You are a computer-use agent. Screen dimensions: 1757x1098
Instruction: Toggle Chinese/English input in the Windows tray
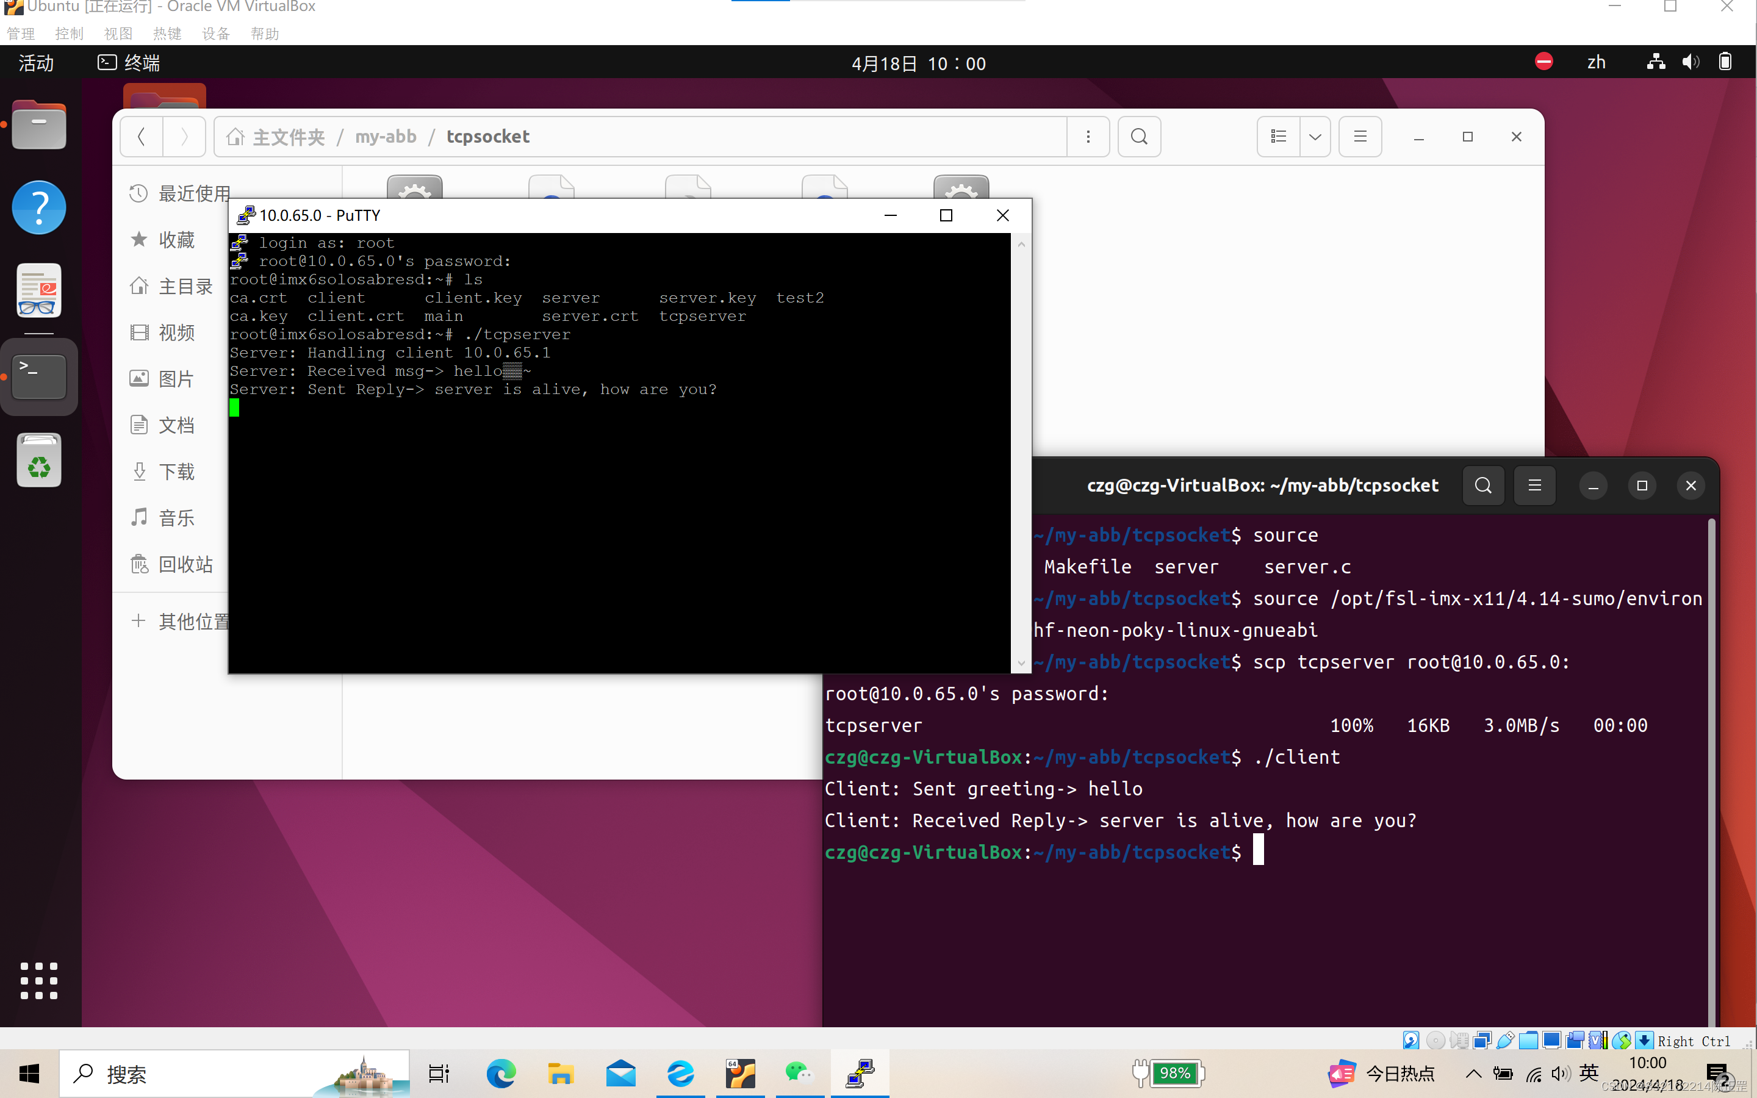tap(1589, 1074)
